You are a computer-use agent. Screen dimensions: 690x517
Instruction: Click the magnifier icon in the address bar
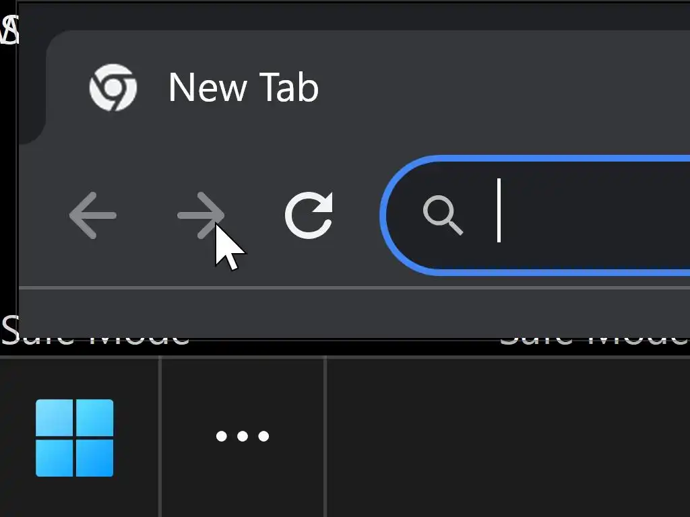click(443, 215)
